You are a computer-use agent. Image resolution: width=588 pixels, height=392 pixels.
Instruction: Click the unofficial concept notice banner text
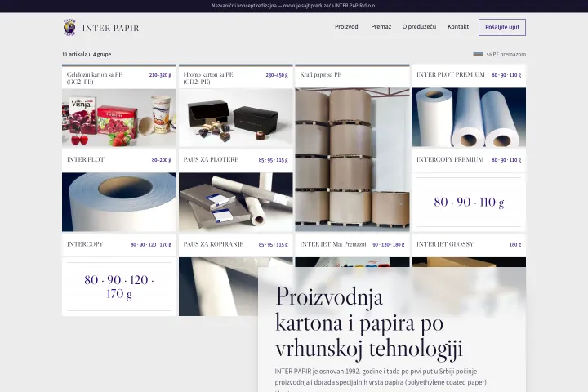click(x=294, y=6)
